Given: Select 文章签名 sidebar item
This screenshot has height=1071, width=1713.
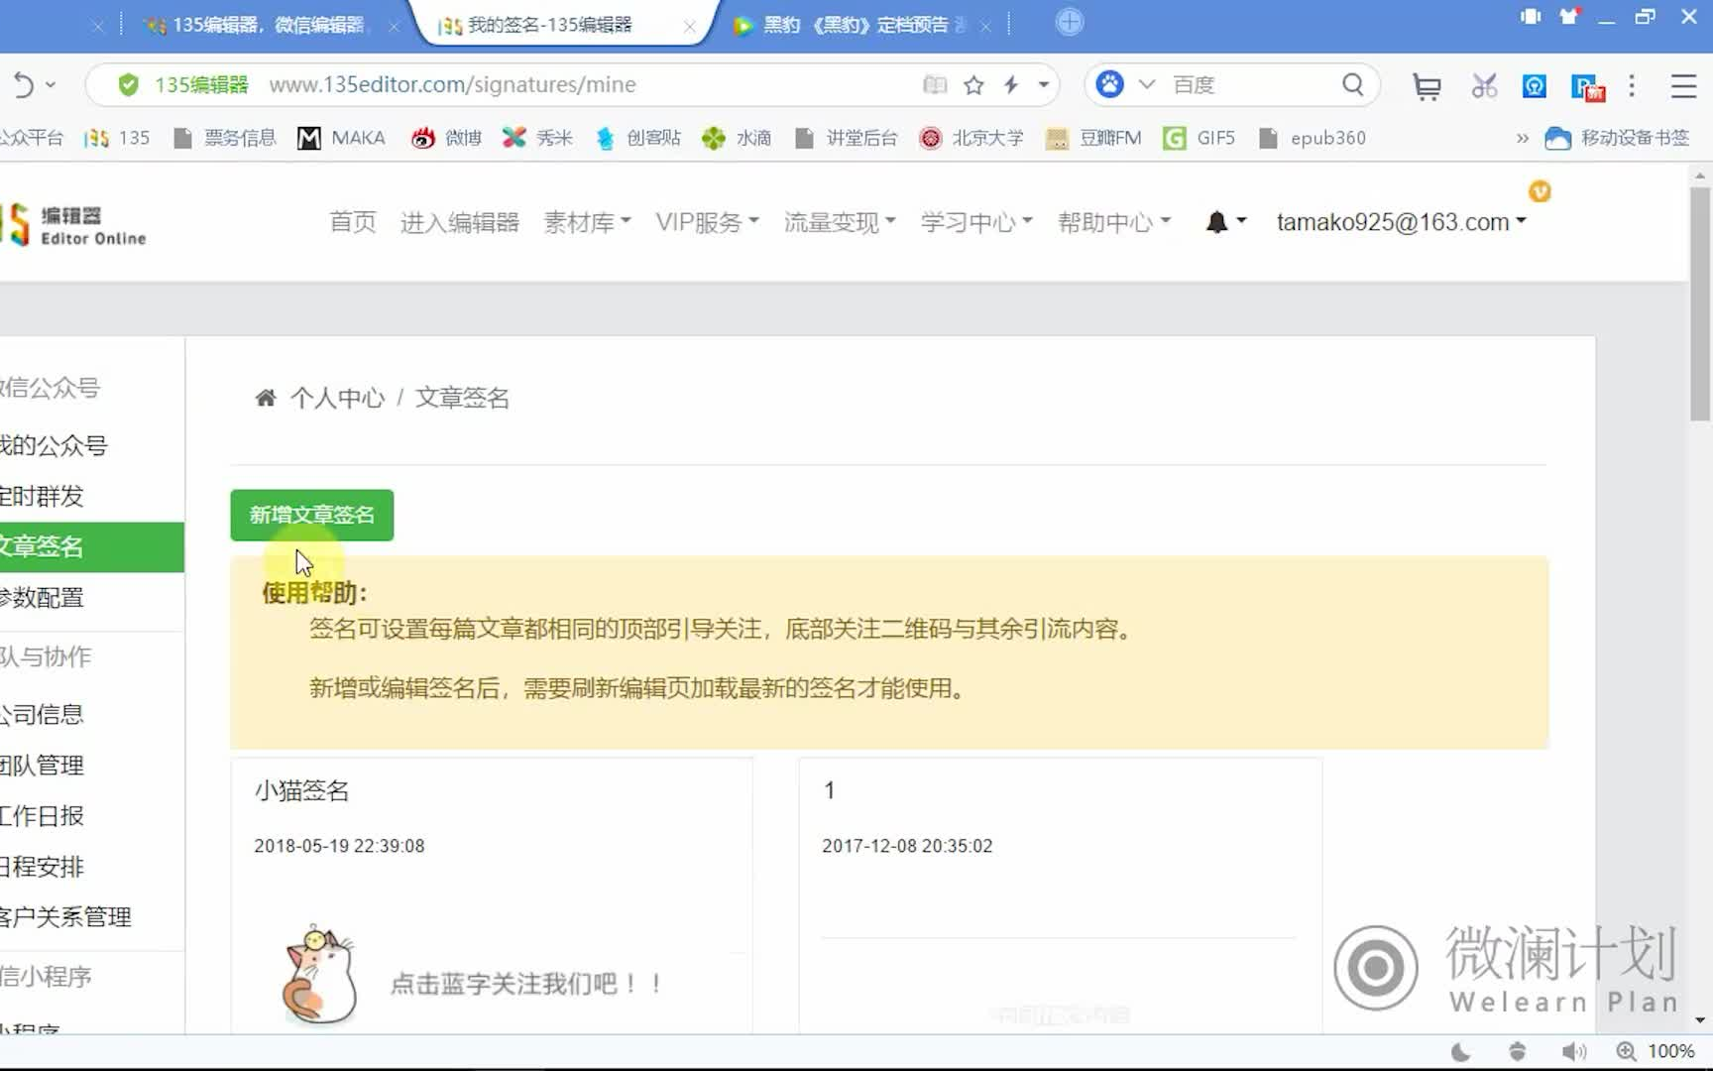Looking at the screenshot, I should [92, 546].
